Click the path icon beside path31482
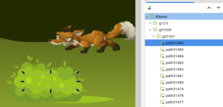This screenshot has height=107, width=223. point(162,69)
